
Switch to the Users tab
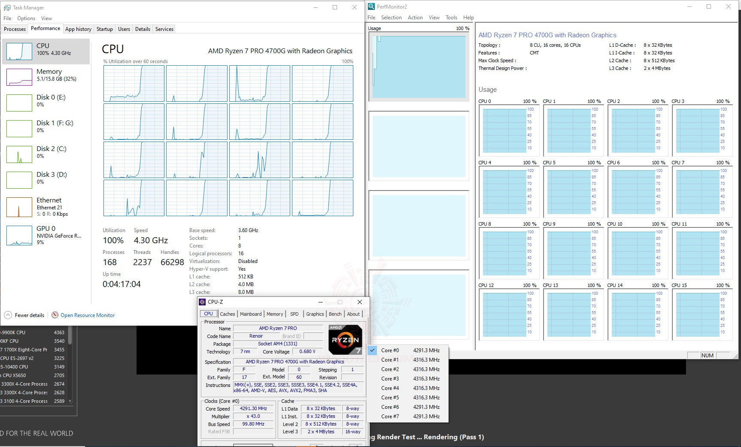click(124, 29)
